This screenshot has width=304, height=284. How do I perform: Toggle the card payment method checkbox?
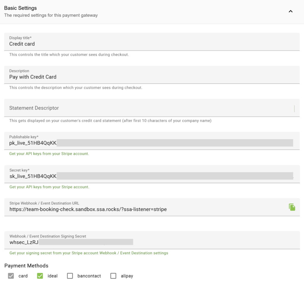pos(11,276)
